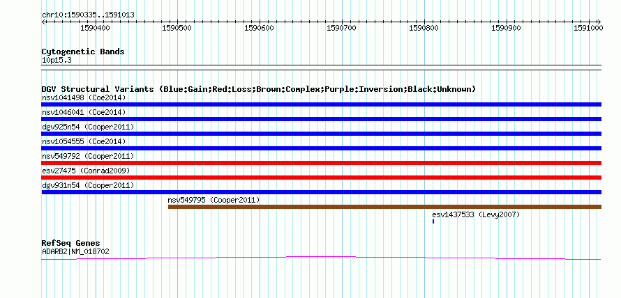Click the Cytogenetic Bands track title
The width and height of the screenshot is (621, 298).
click(83, 52)
